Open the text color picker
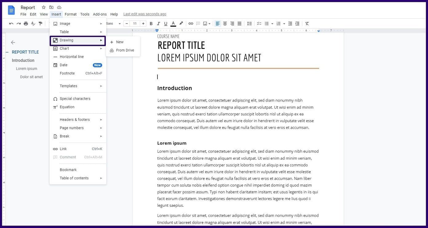The image size is (428, 228). coord(173,24)
